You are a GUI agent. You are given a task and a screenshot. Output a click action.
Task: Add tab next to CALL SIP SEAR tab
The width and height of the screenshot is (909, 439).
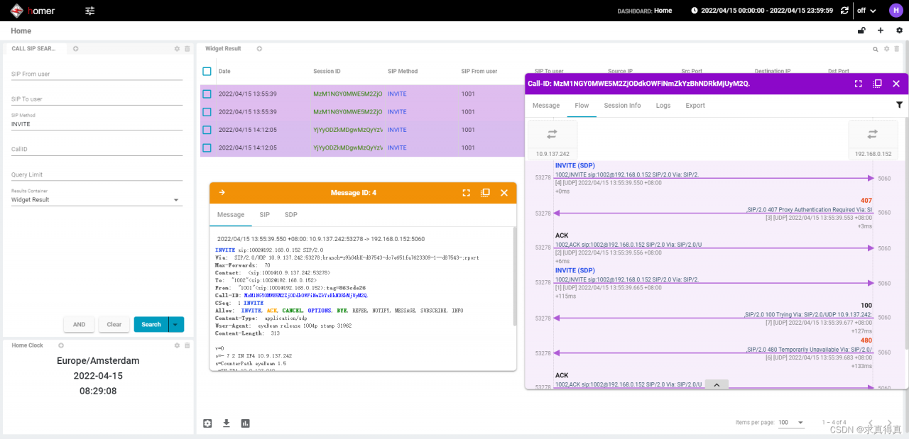(75, 49)
